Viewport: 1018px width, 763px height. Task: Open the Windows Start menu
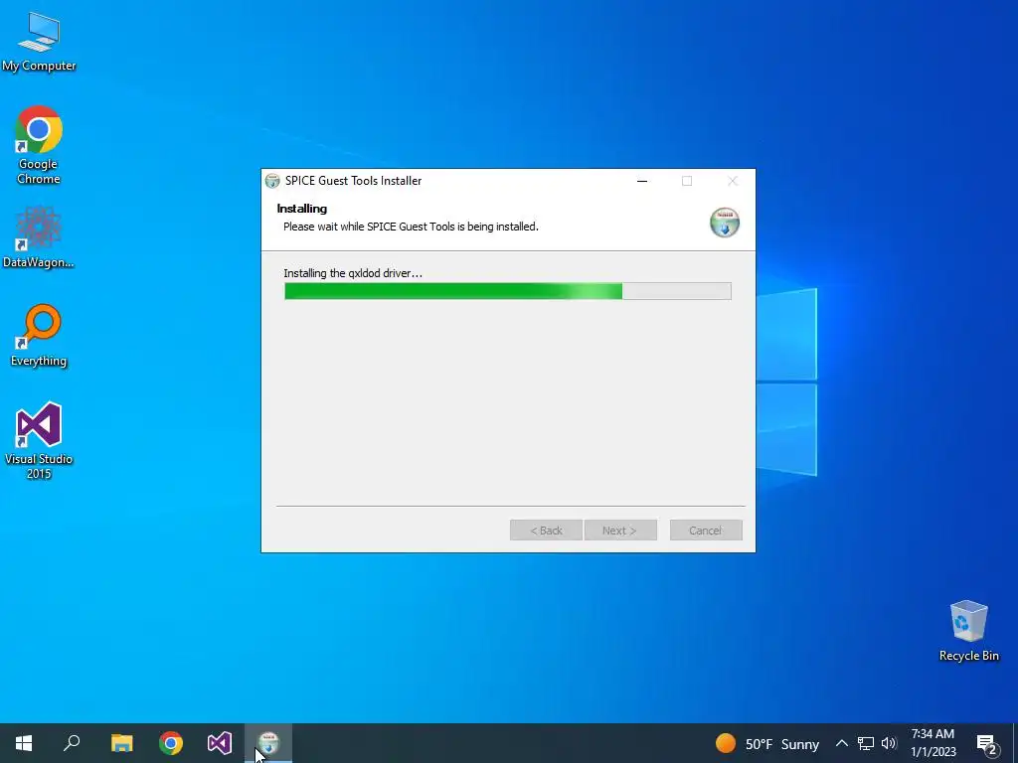click(x=24, y=743)
